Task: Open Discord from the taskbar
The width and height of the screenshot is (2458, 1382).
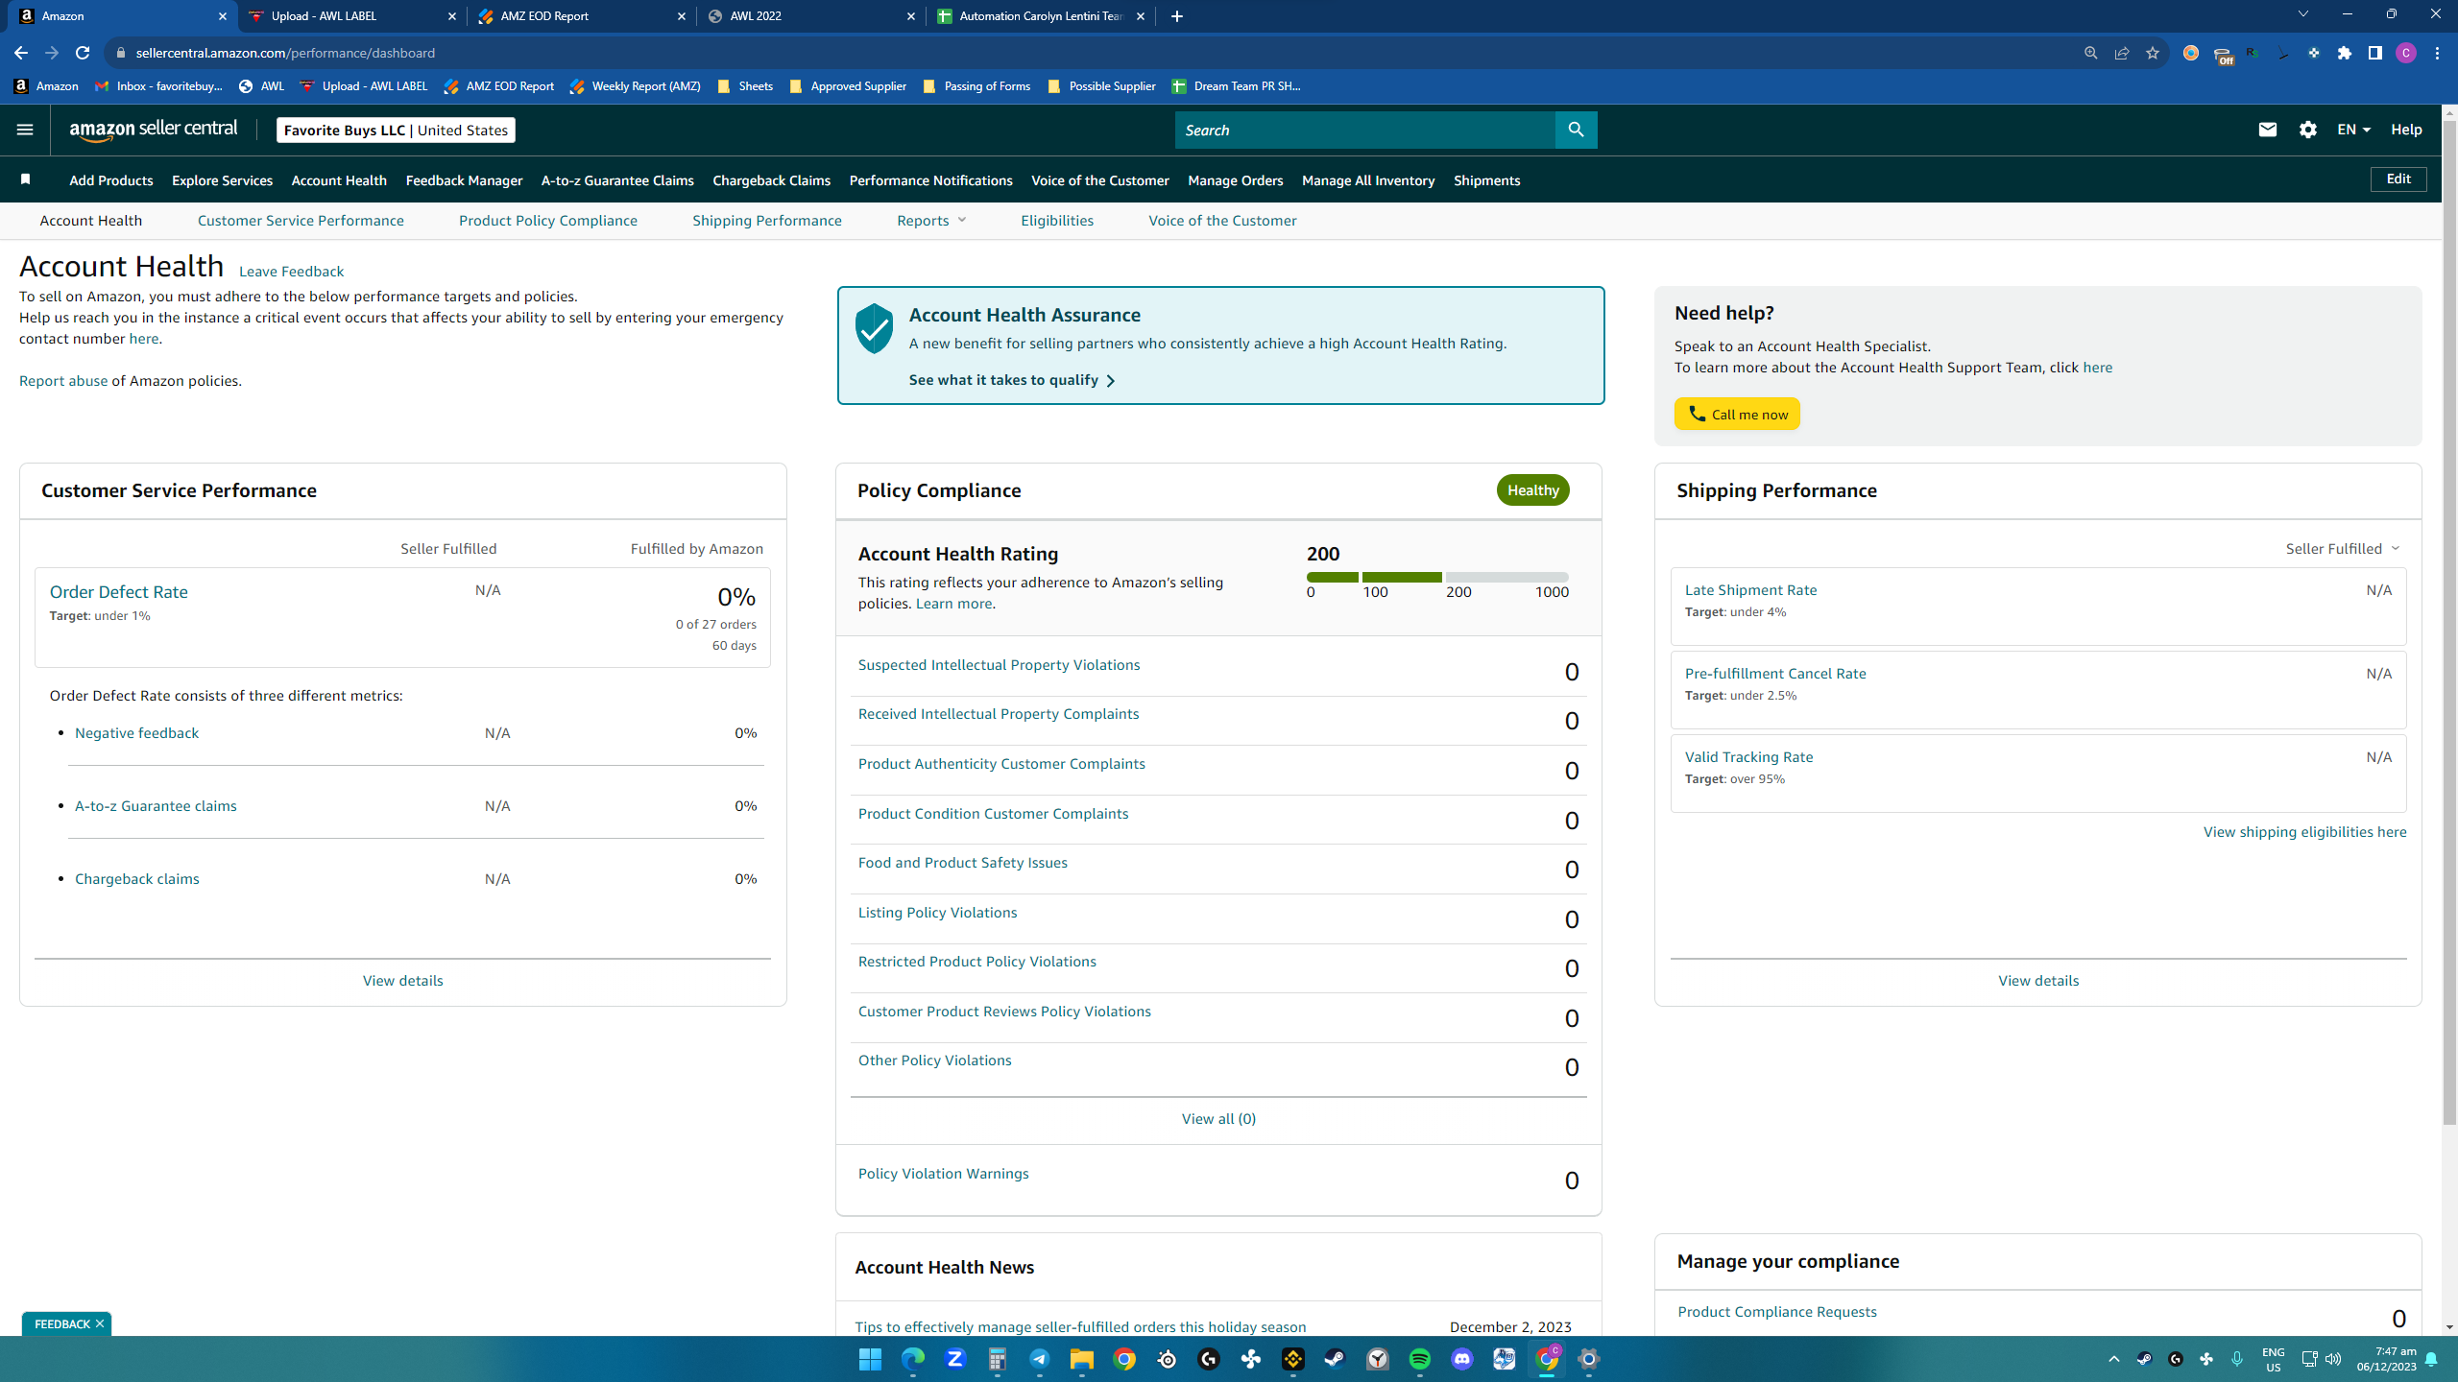Action: [x=1462, y=1359]
